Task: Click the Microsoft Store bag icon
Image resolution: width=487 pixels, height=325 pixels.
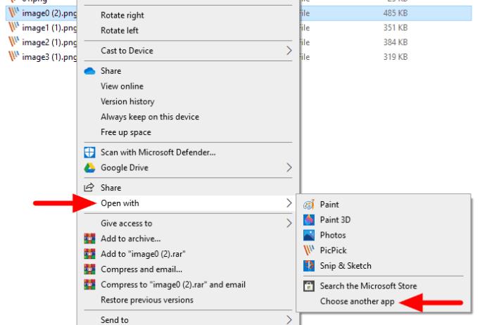Action: tap(308, 286)
